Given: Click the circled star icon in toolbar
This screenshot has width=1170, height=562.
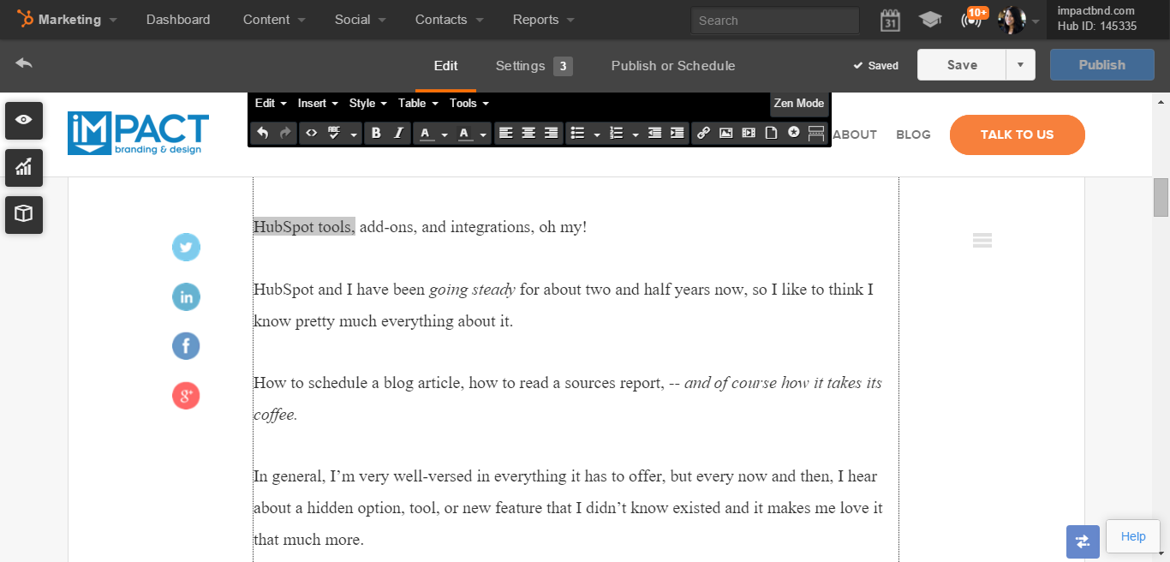Looking at the screenshot, I should (793, 133).
